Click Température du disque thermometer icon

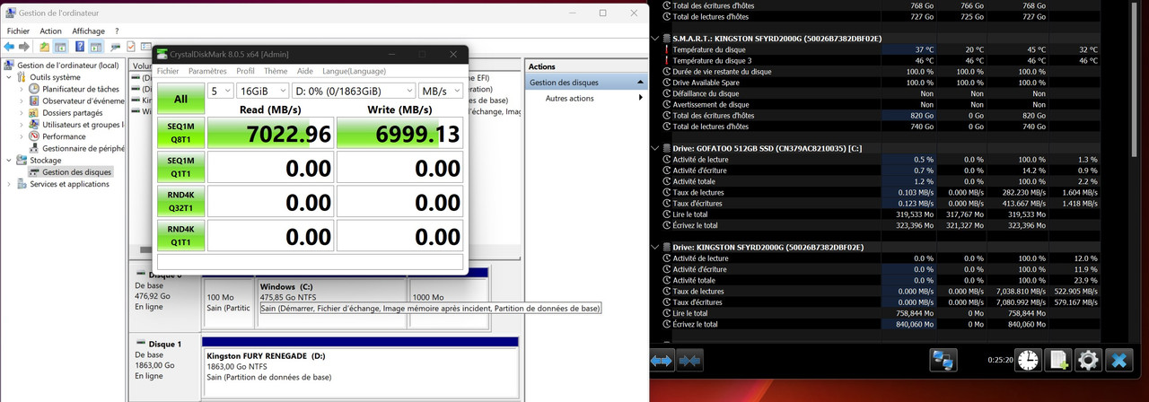click(667, 49)
